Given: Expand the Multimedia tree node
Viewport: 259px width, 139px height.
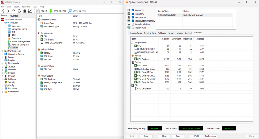Looking at the screenshot, I should click(3, 64).
